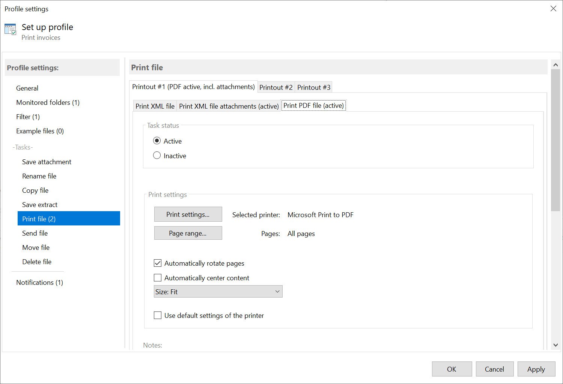Click the 'Microsoft Print to PDF' printer text
Image resolution: width=563 pixels, height=384 pixels.
[321, 215]
